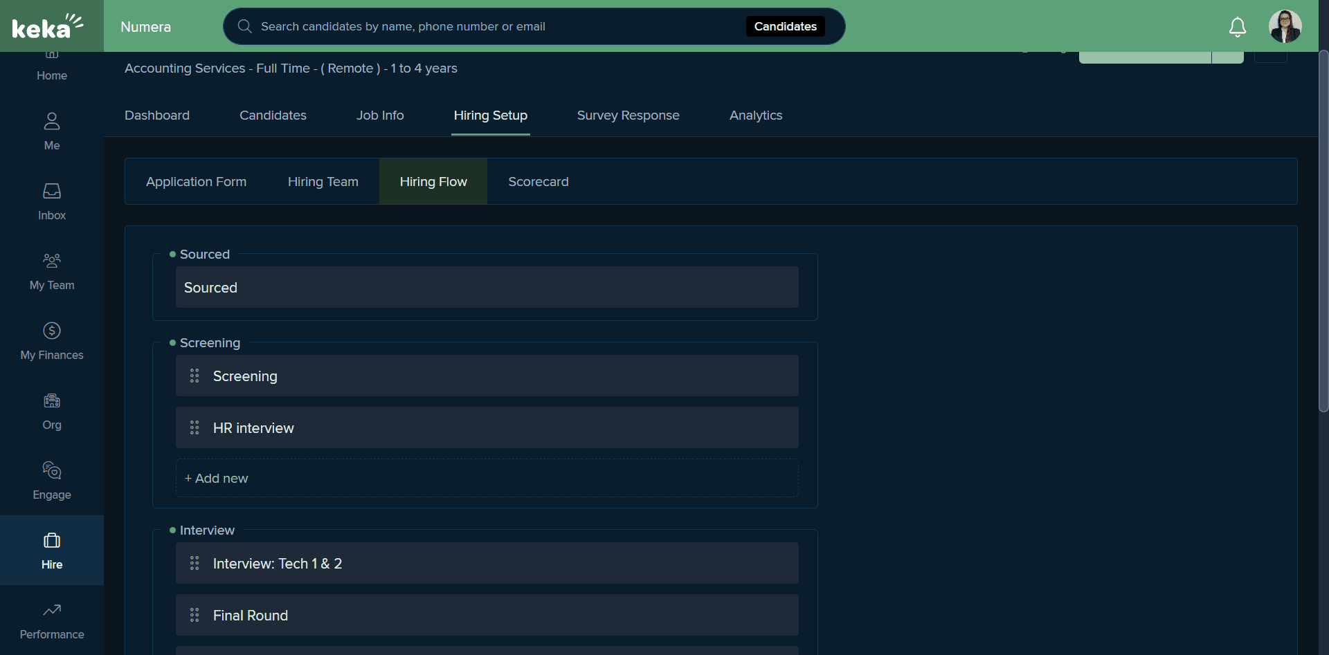Image resolution: width=1329 pixels, height=655 pixels.
Task: Open the notifications bell
Action: 1237,26
